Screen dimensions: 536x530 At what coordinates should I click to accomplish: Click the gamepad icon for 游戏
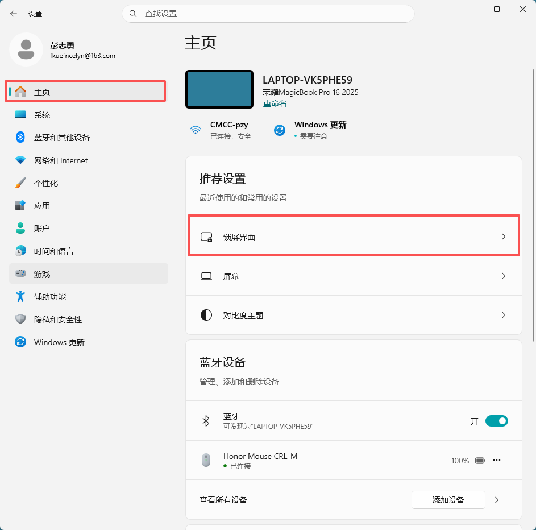tap(20, 274)
